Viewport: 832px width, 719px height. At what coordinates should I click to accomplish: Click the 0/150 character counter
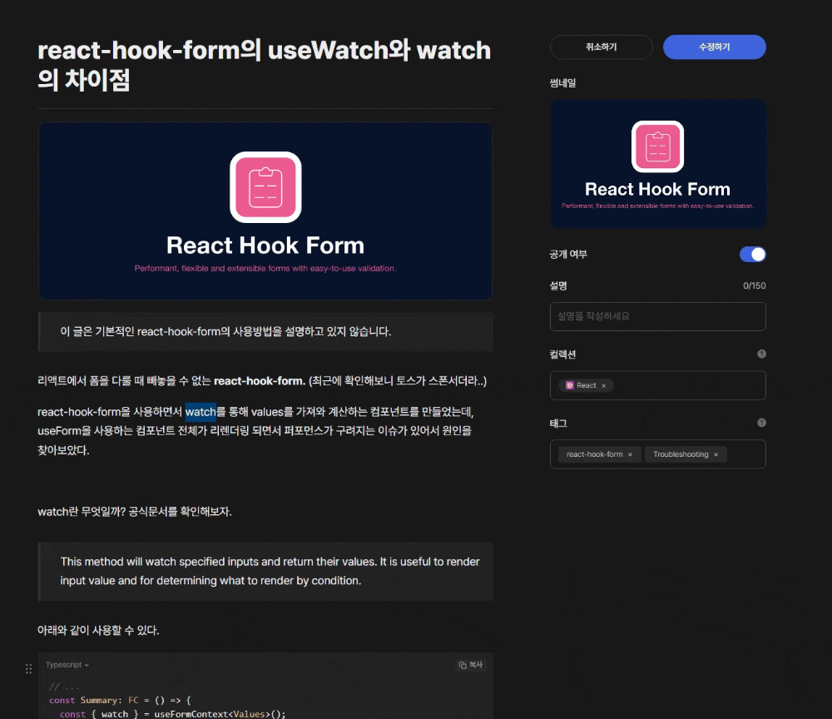click(x=754, y=286)
